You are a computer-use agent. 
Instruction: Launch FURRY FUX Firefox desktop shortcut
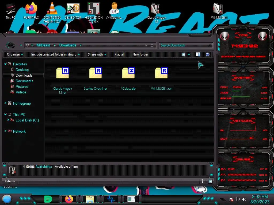(x=31, y=11)
